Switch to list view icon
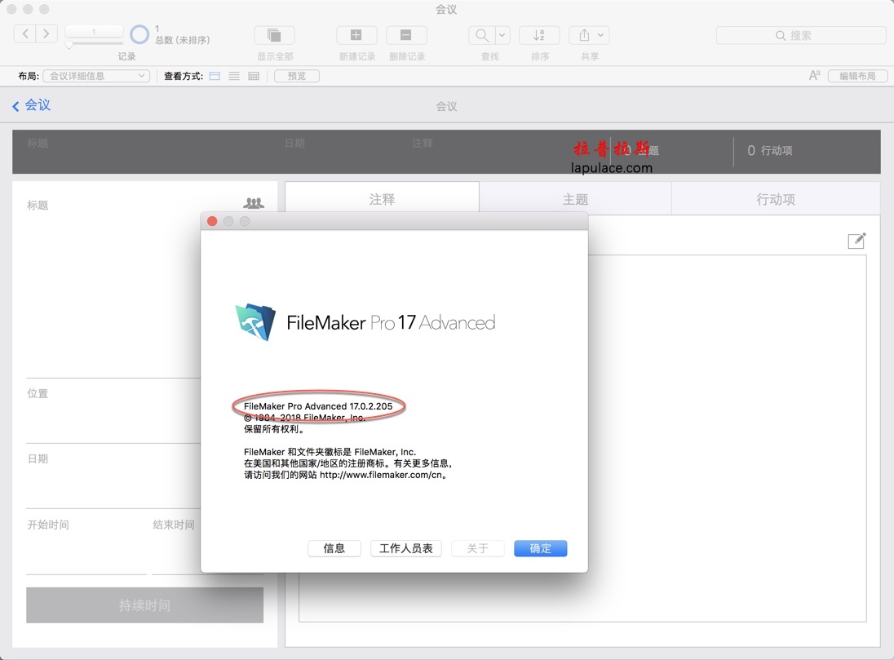The image size is (894, 660). [x=234, y=76]
